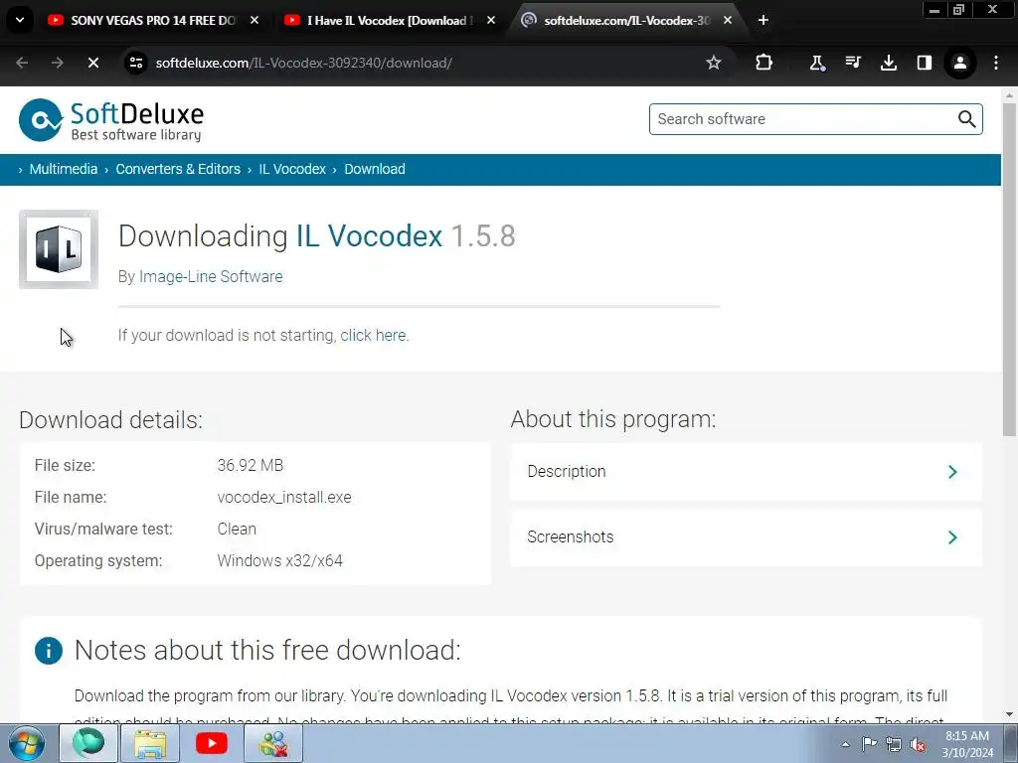
Task: Open Image-Line Software developer link
Action: pyautogui.click(x=211, y=276)
